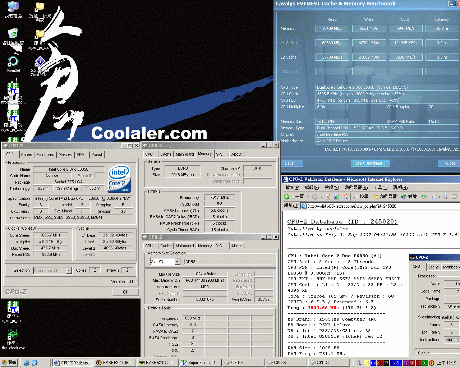Go to the Home page in IE
The image size is (460, 368).
click(345, 197)
